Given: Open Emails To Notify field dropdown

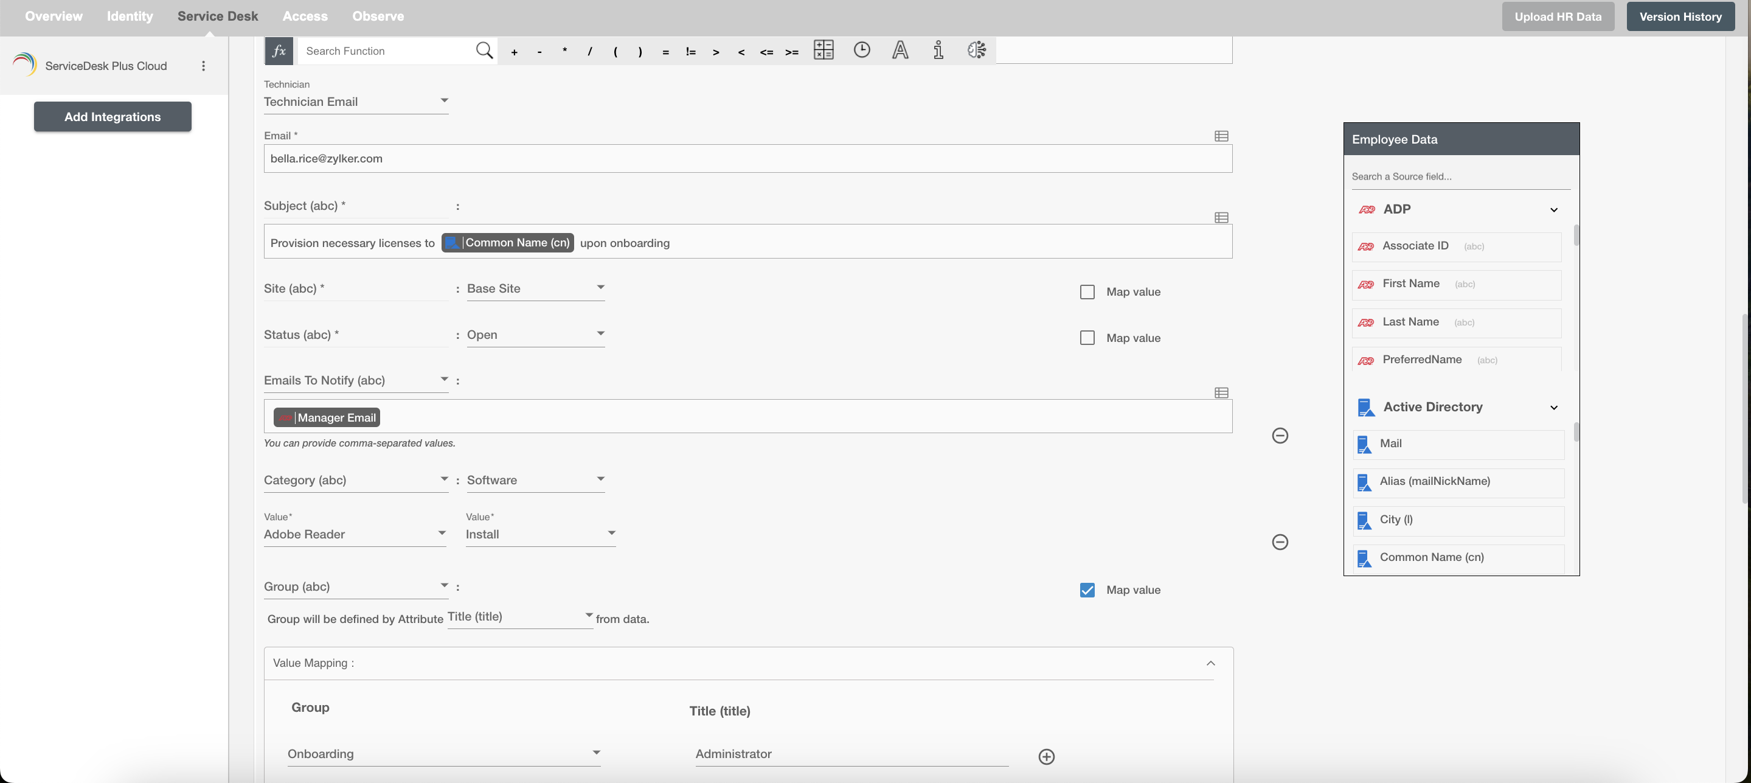Looking at the screenshot, I should (x=356, y=381).
